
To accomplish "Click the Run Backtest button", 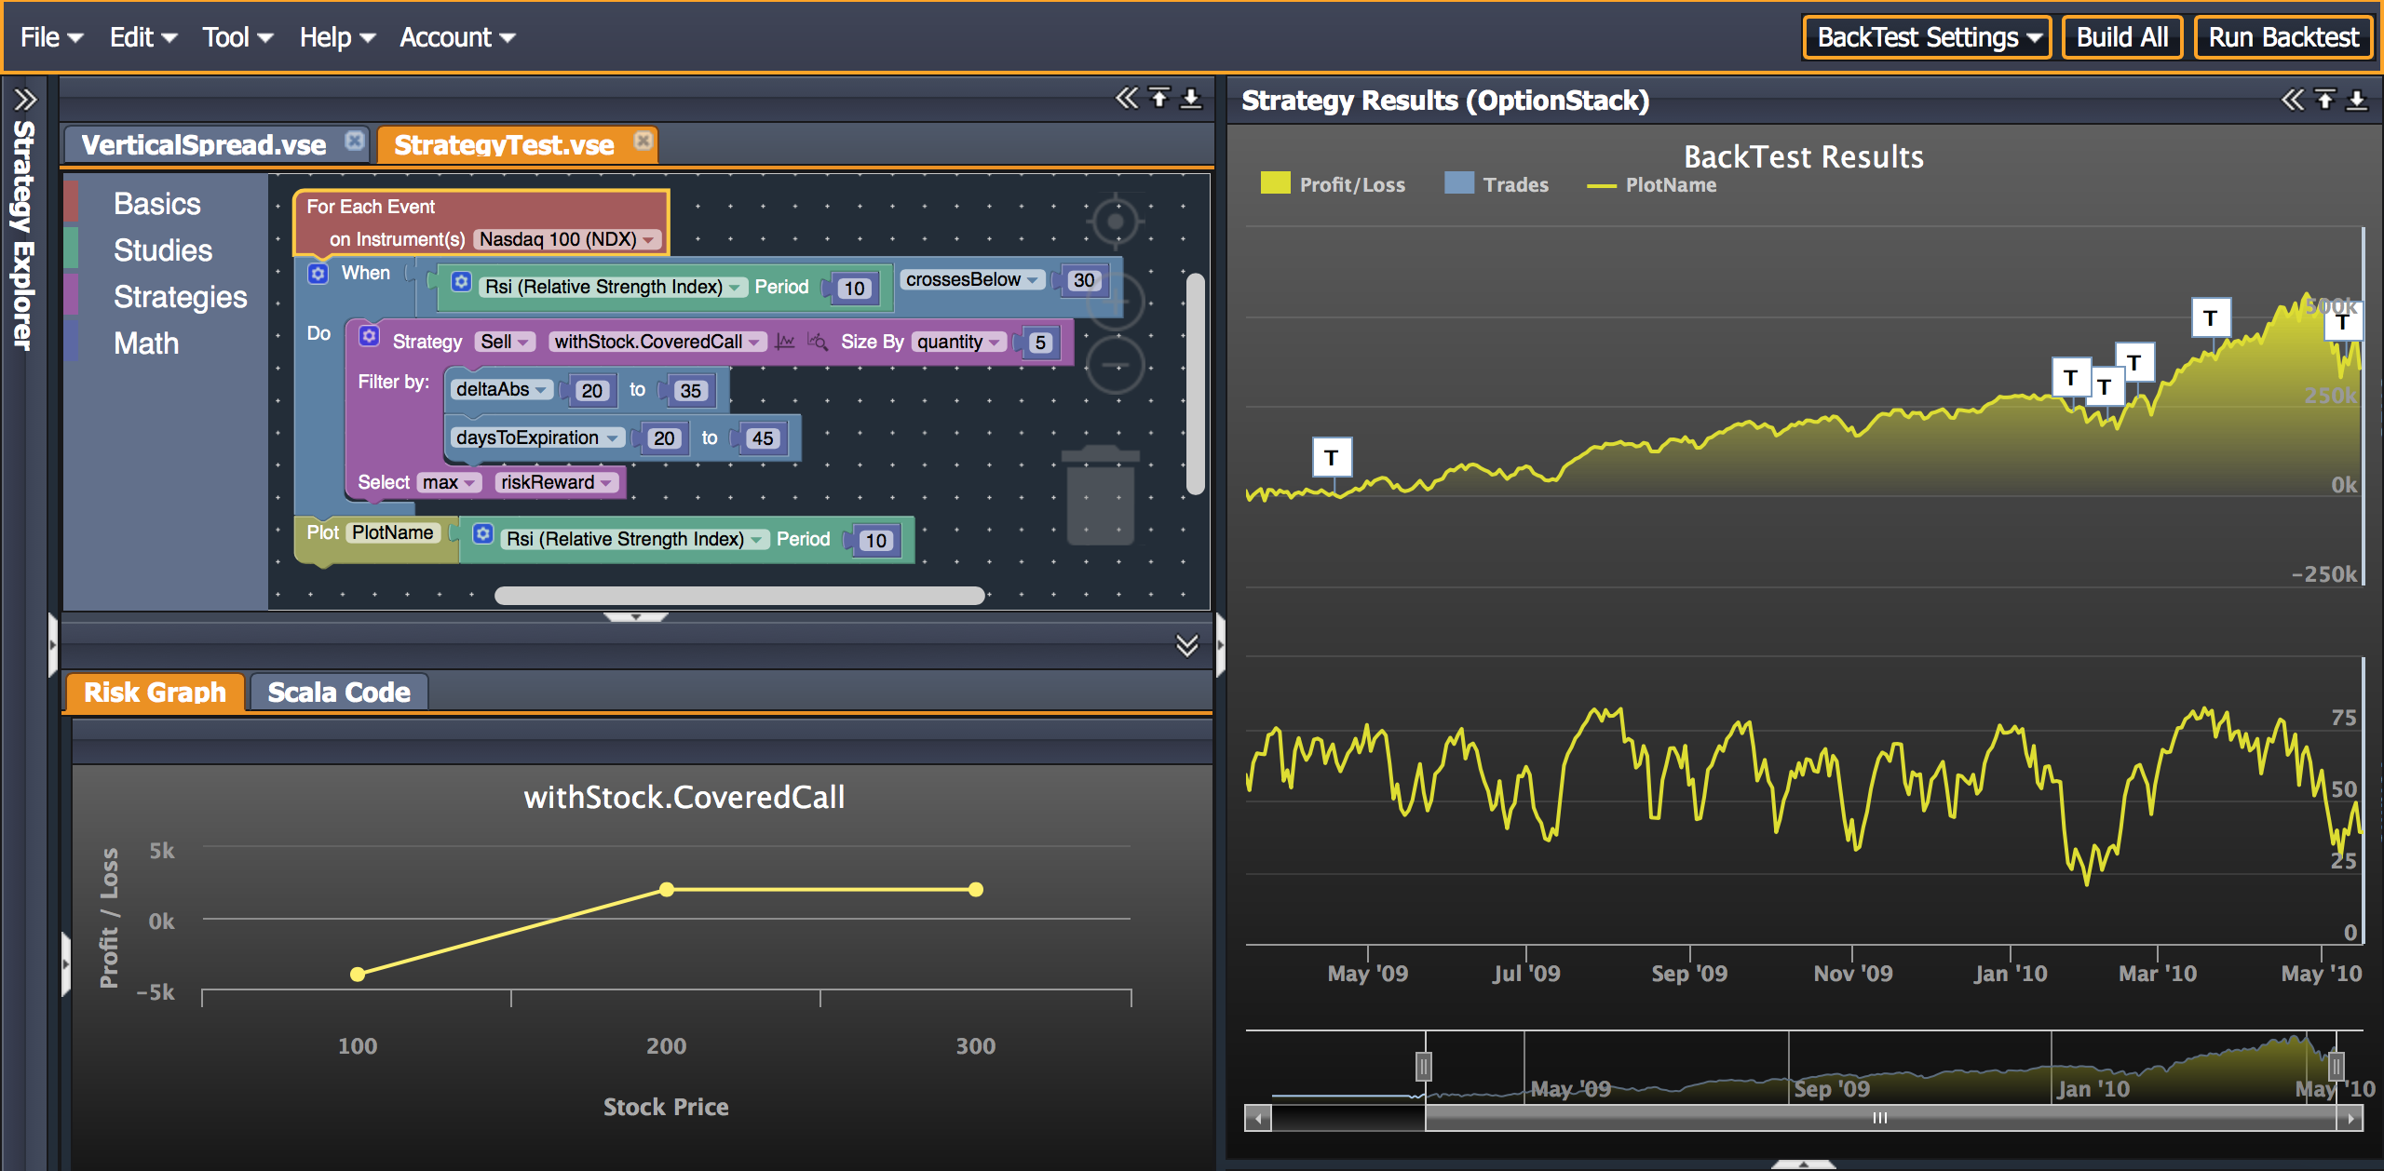I will [x=2283, y=37].
